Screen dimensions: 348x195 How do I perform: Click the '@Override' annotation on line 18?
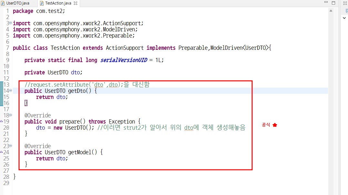tap(37, 115)
